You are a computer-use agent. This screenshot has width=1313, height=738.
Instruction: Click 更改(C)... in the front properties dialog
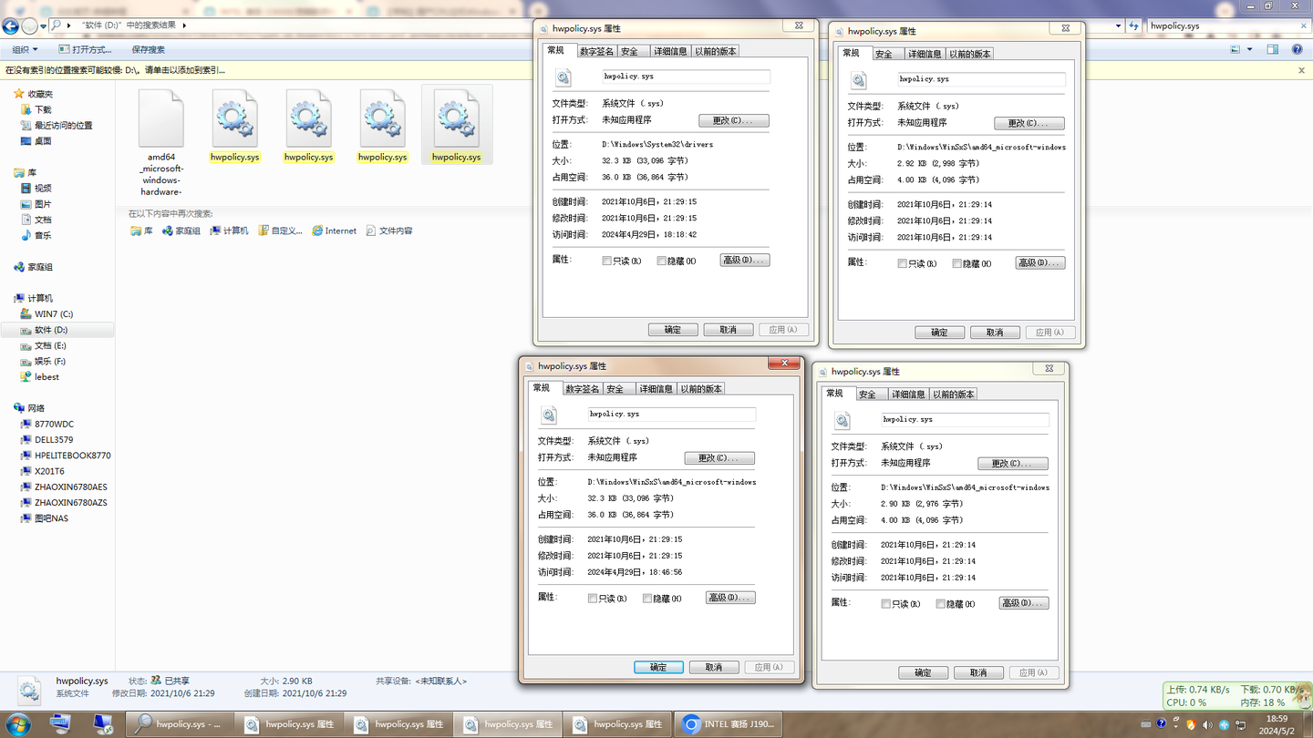(x=719, y=457)
